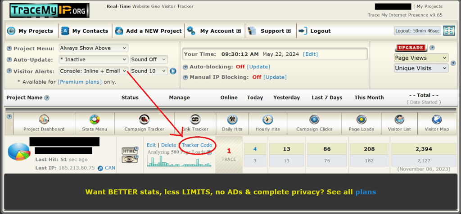Expand the Page Views dropdown
Screen dimensions: 461x214
tap(421, 58)
